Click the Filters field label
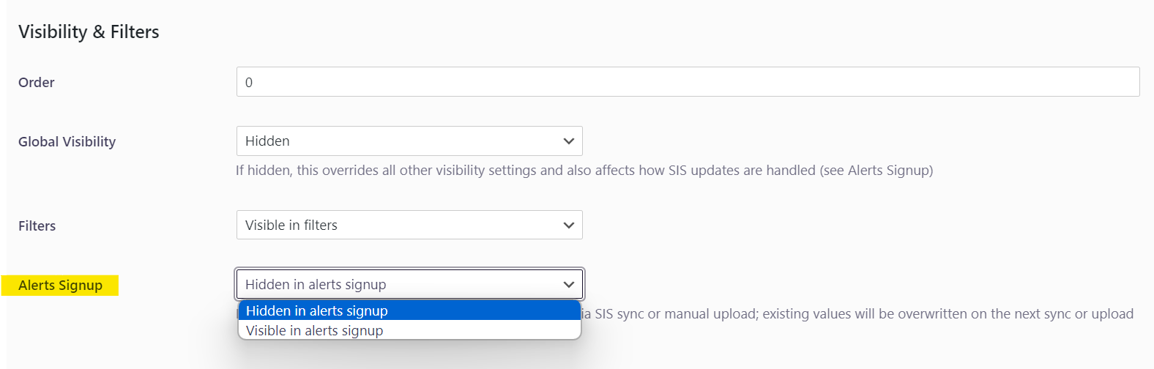 pos(37,226)
